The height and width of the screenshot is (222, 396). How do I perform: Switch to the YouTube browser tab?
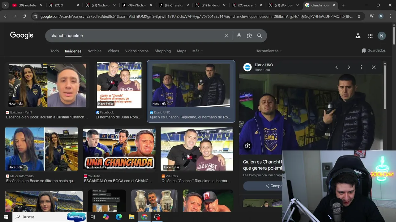point(27,5)
